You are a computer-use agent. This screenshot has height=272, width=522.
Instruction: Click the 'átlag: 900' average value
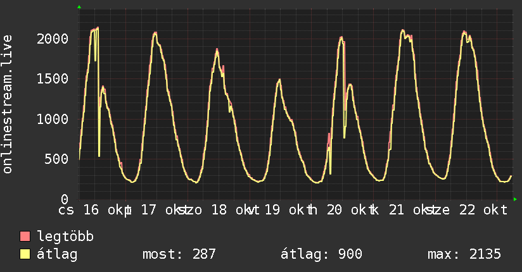click(x=321, y=254)
